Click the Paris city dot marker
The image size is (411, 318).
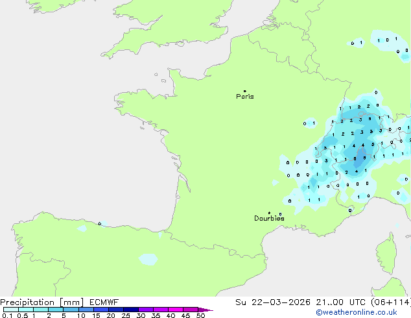tap(245, 91)
